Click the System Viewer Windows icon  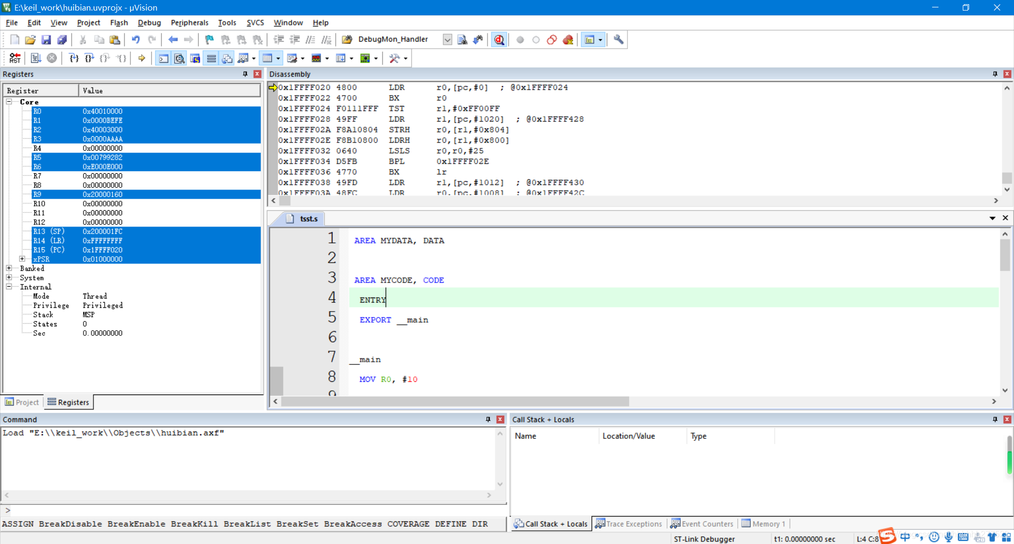click(365, 58)
